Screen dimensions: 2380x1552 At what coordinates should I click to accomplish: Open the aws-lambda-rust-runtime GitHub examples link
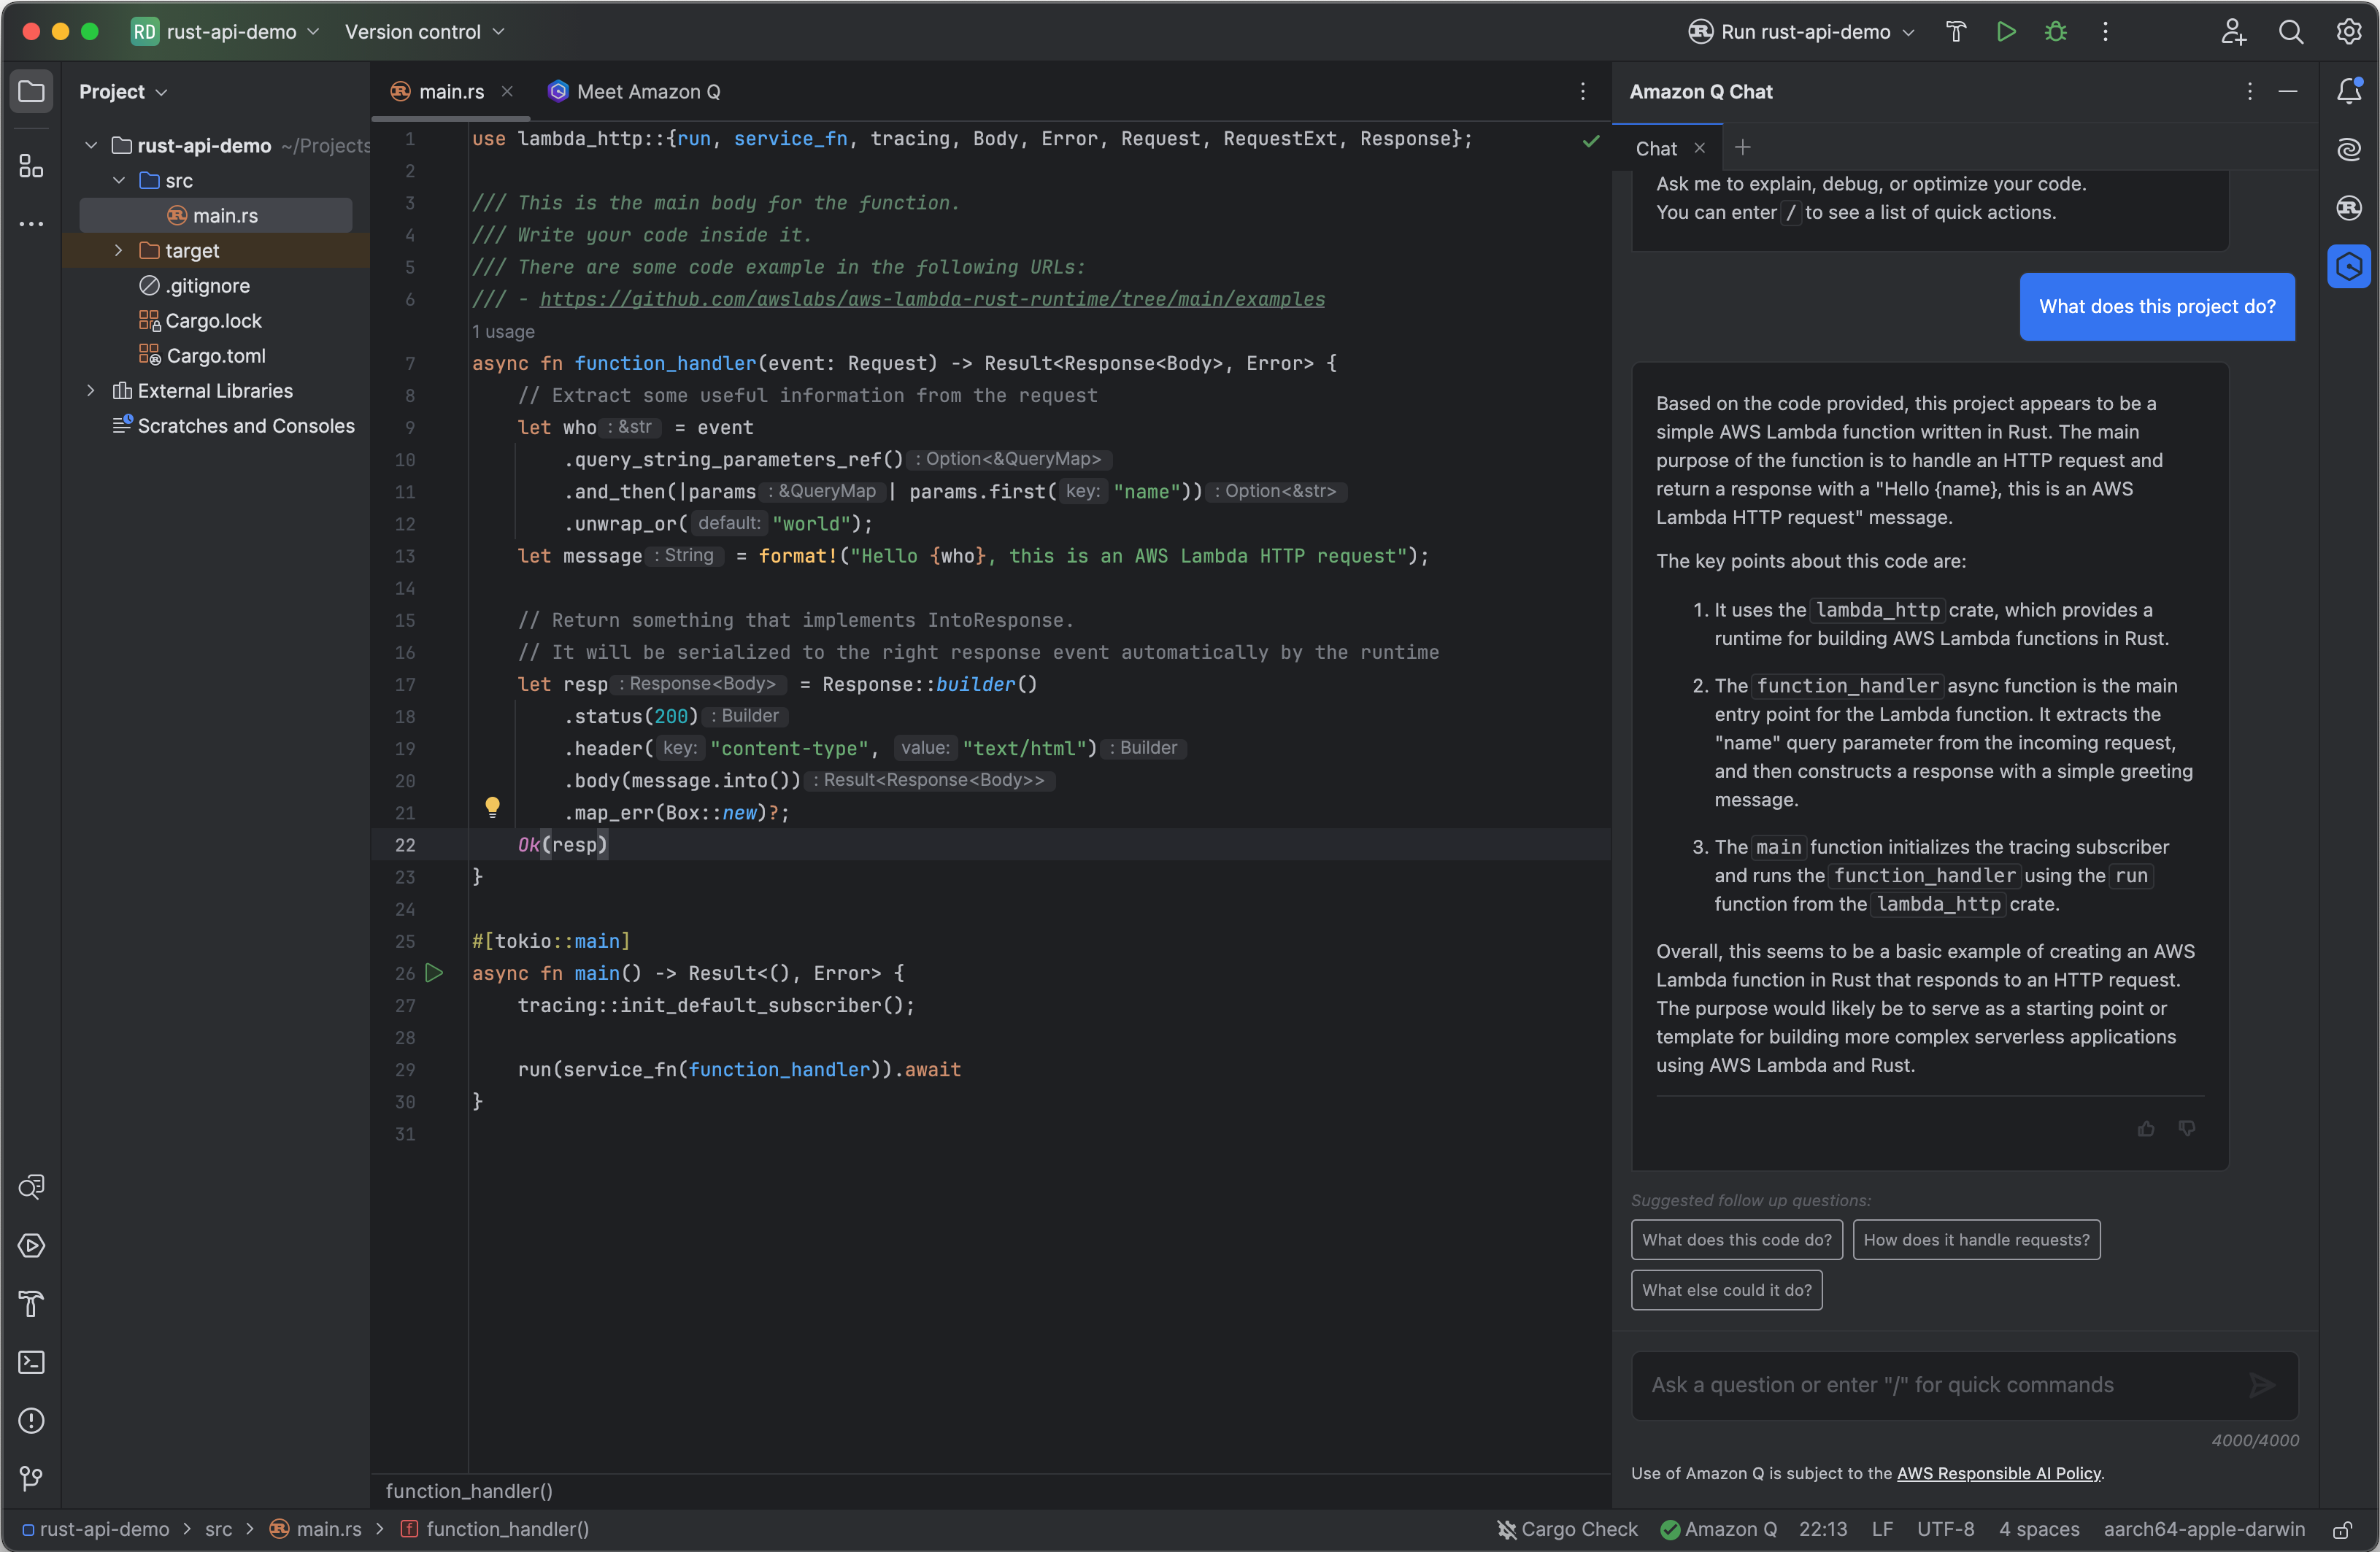[x=932, y=299]
